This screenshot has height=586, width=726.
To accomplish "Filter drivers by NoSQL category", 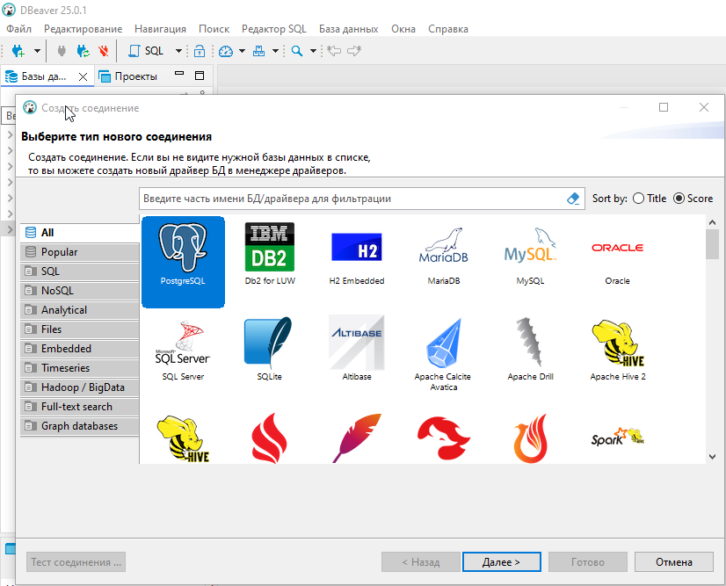I will click(80, 291).
